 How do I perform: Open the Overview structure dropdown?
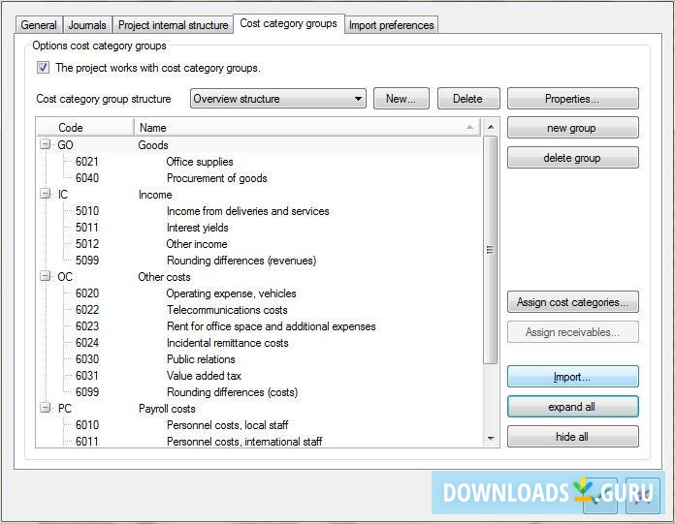278,99
